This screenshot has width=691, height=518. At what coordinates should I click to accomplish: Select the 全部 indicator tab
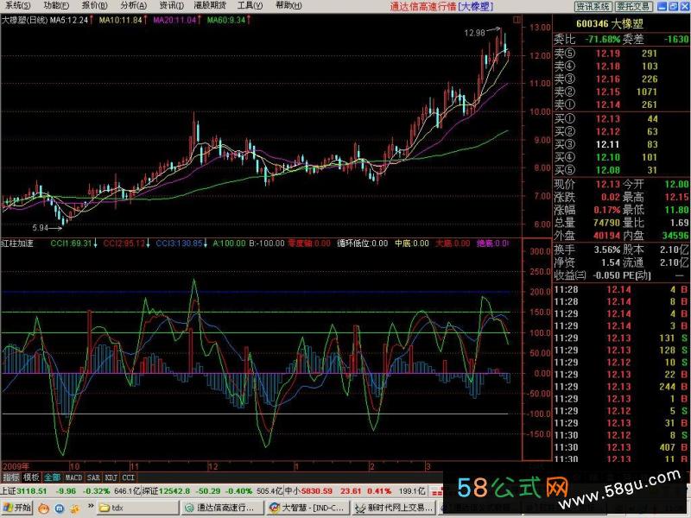click(x=53, y=477)
